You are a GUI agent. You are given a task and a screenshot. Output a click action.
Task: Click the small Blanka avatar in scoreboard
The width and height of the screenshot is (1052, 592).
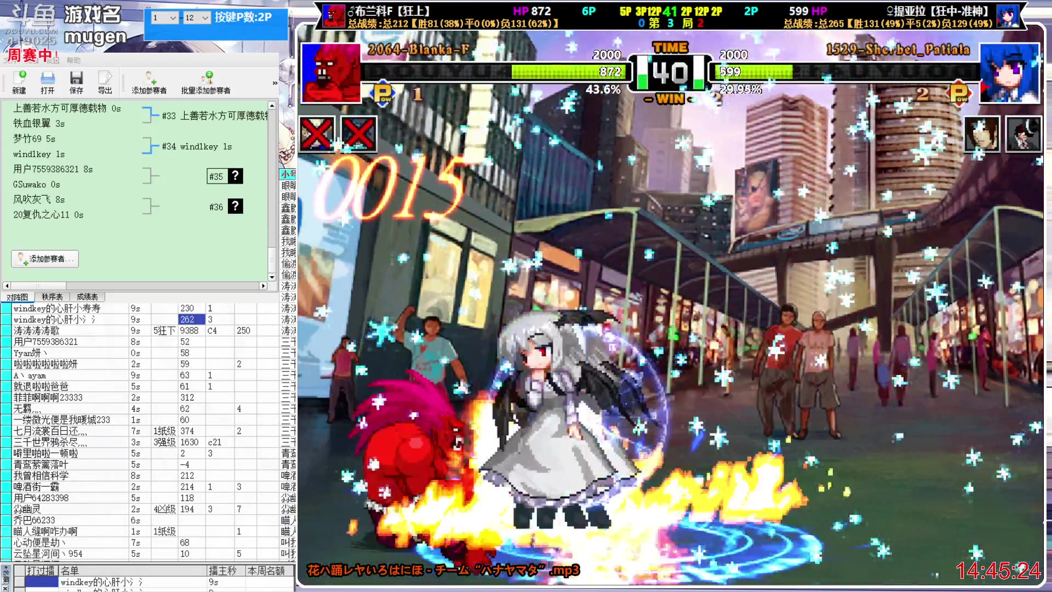[333, 16]
